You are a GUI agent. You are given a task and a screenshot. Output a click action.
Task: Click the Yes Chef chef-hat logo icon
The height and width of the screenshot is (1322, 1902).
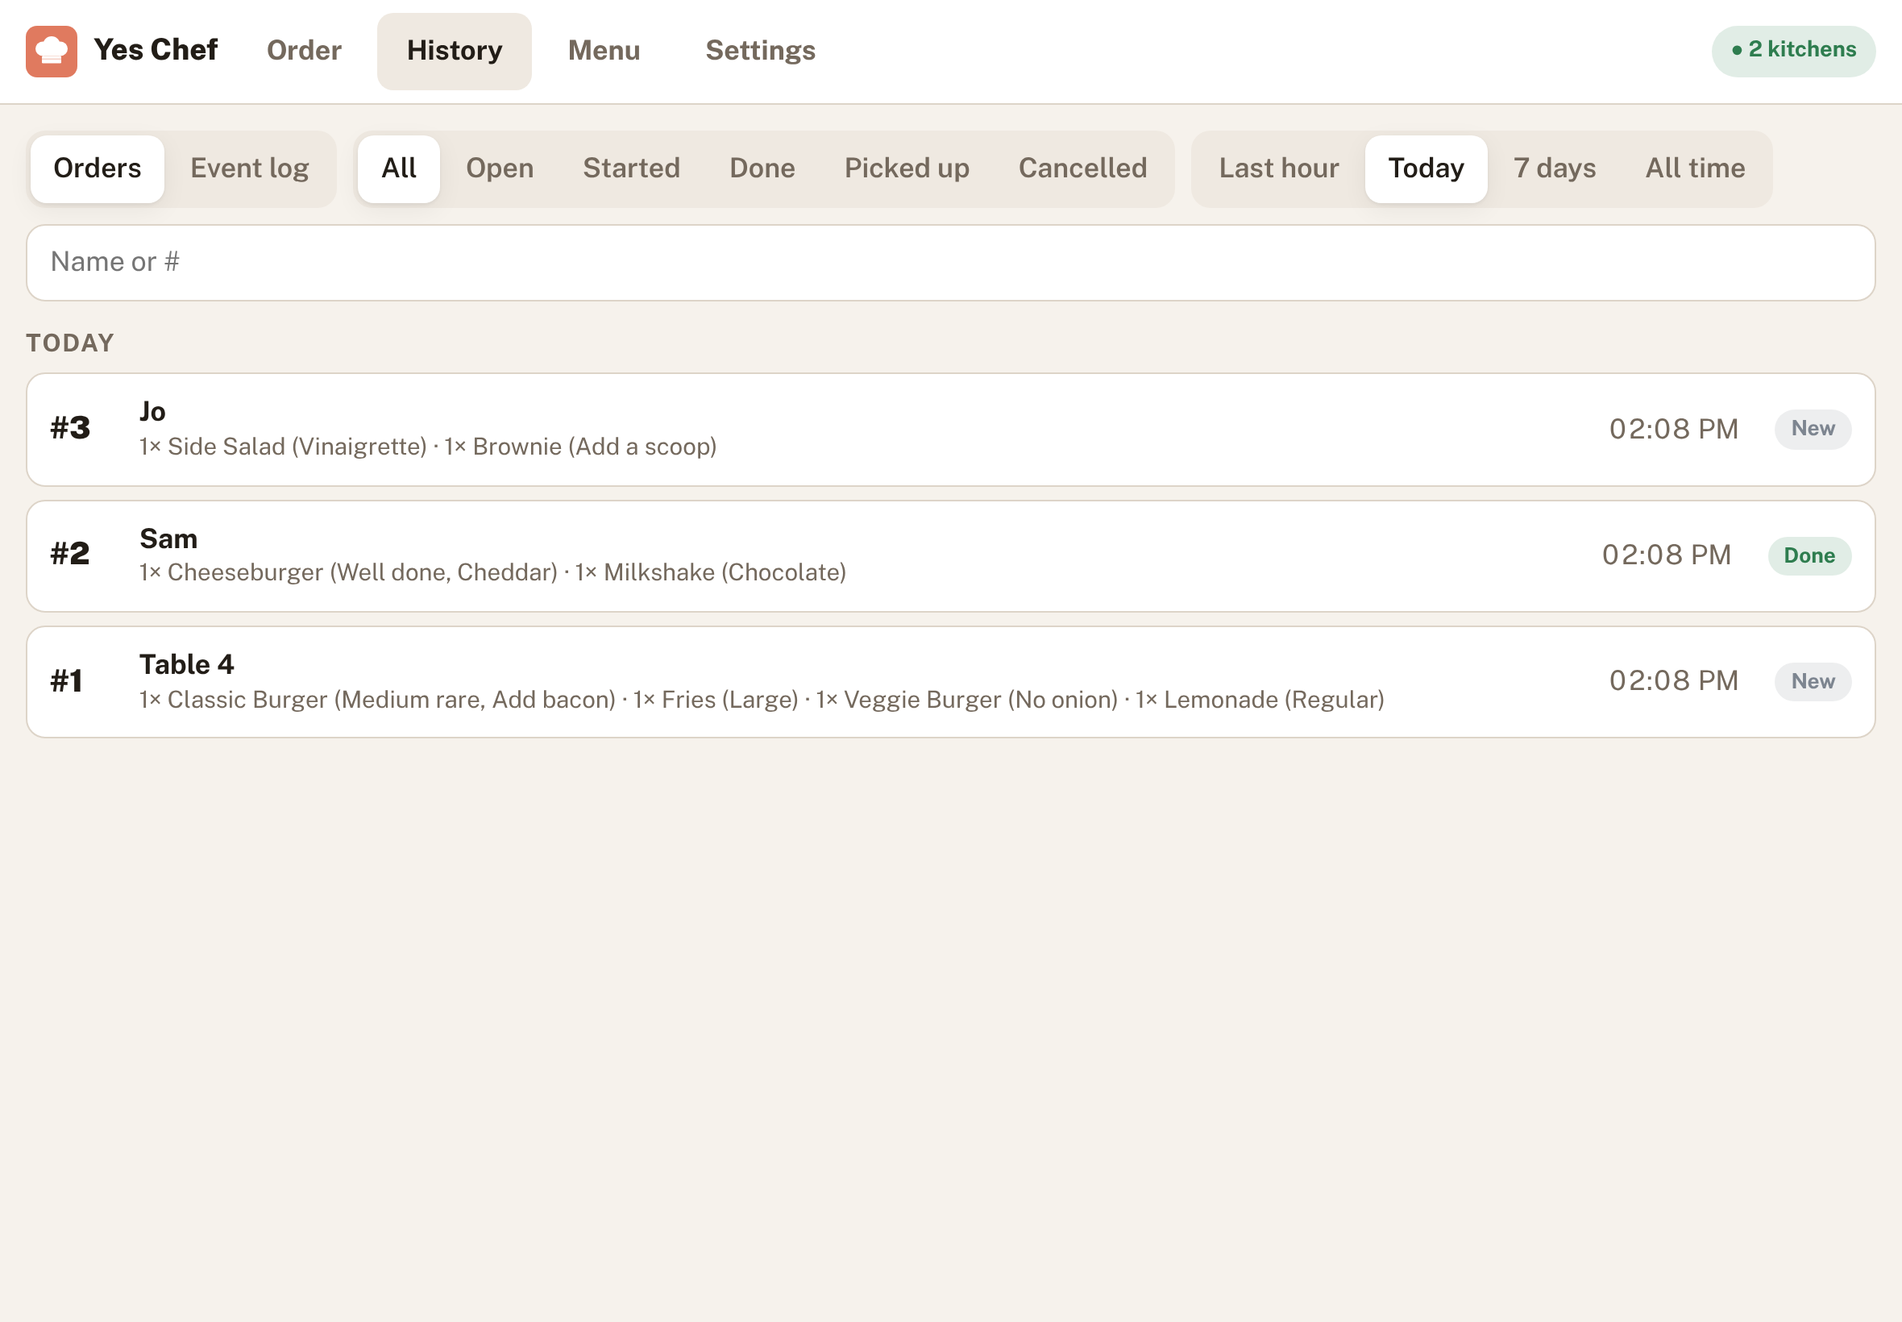point(52,52)
